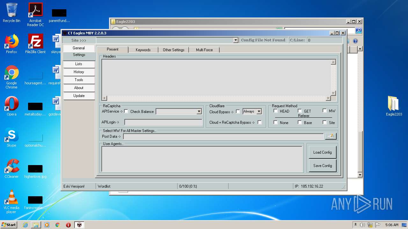Open the About section
This screenshot has width=408, height=229.
(x=79, y=88)
